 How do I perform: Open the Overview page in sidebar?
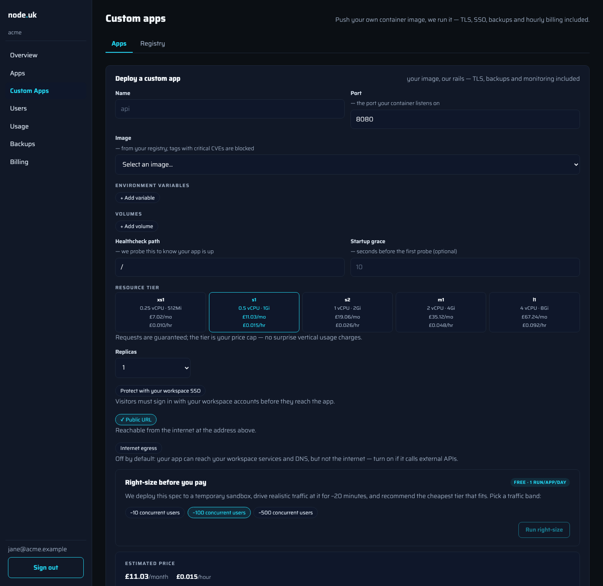pyautogui.click(x=46, y=55)
